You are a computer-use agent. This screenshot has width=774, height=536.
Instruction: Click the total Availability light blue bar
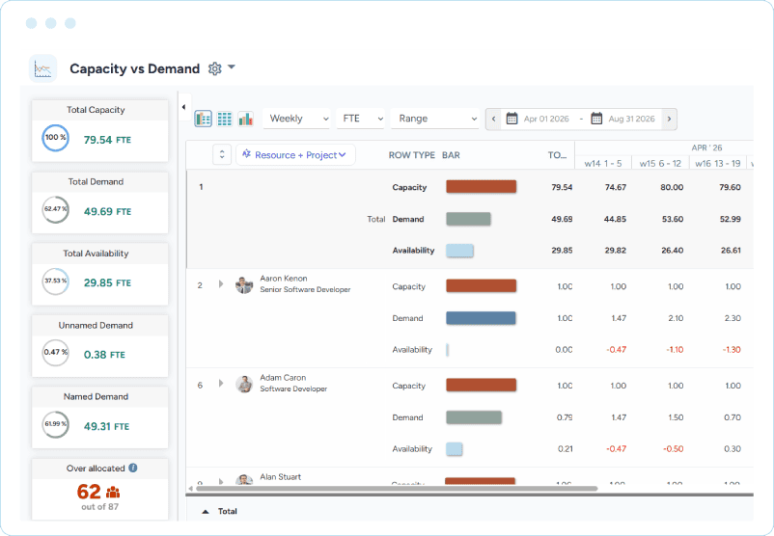[459, 251]
